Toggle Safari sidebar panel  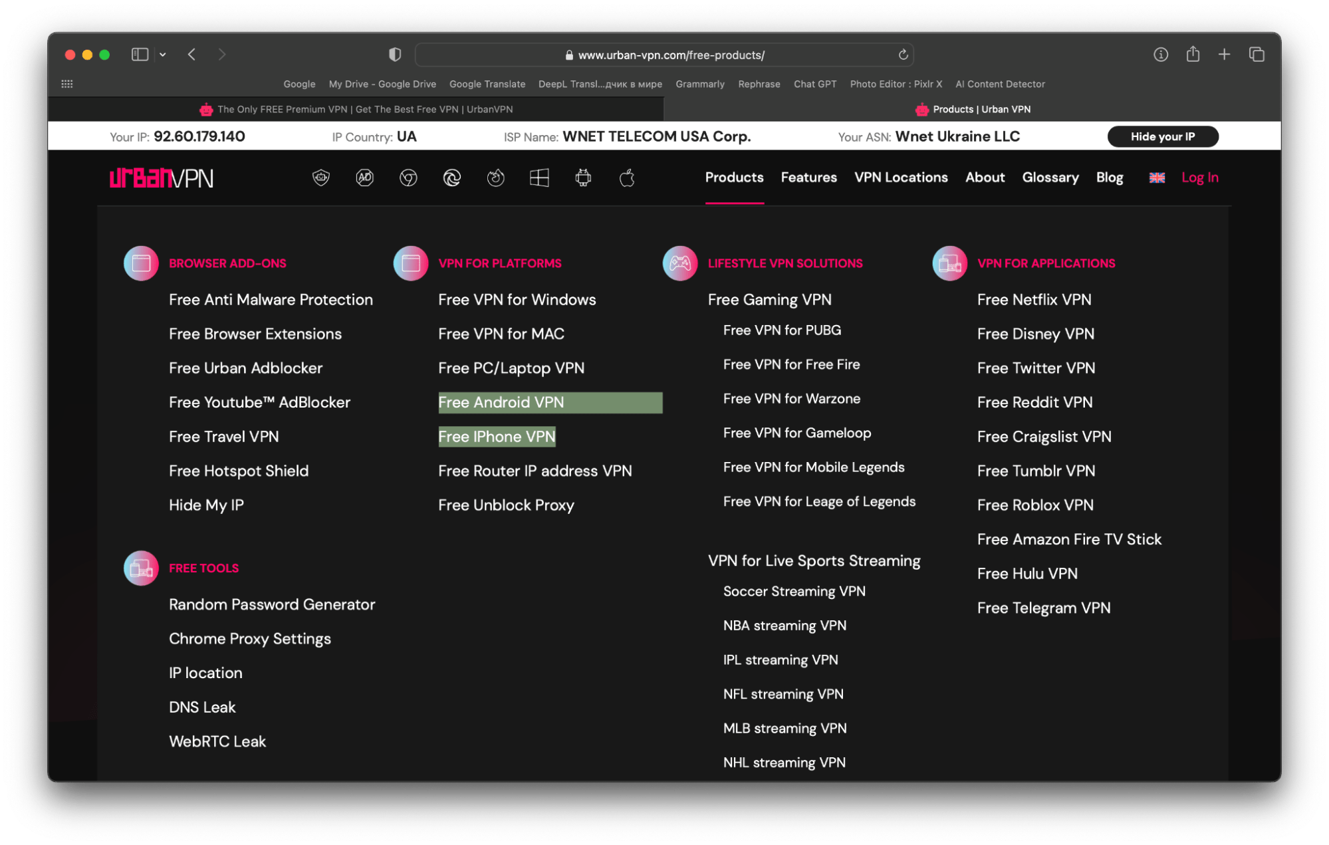140,55
